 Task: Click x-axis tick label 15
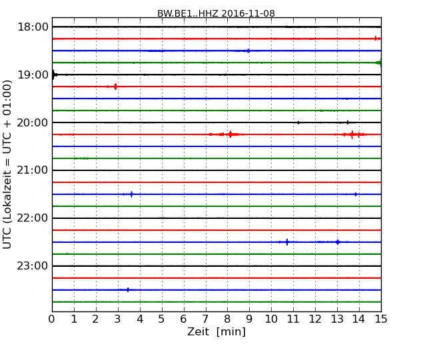point(381,319)
